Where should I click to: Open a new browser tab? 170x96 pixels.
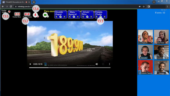(34, 2)
